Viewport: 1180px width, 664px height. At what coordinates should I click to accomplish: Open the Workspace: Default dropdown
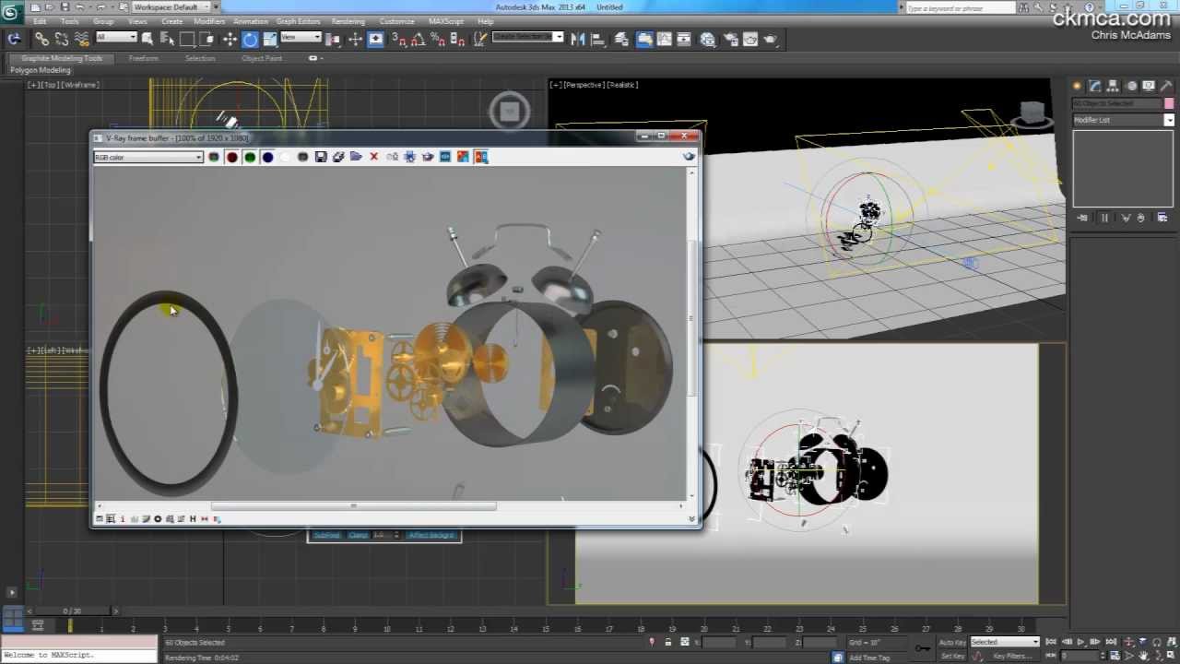tap(171, 7)
